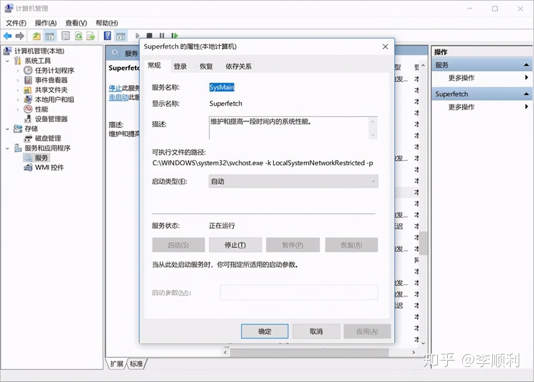Open 设备管理器 from the tree
This screenshot has height=382, width=534.
coord(51,119)
